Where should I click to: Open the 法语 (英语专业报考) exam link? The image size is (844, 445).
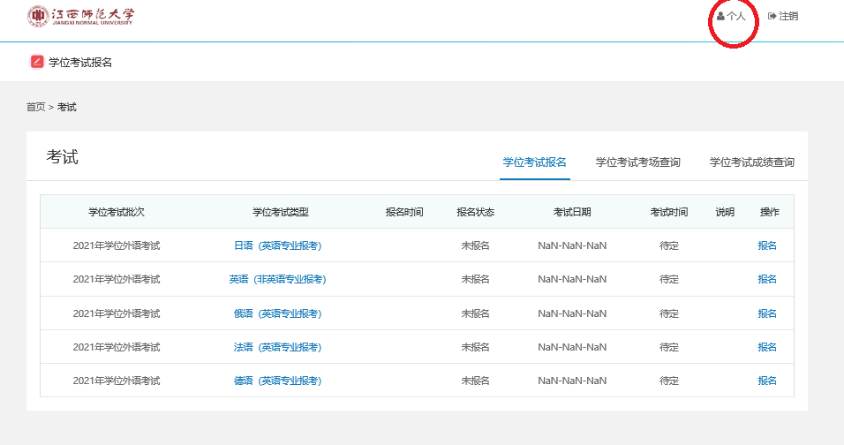[278, 347]
